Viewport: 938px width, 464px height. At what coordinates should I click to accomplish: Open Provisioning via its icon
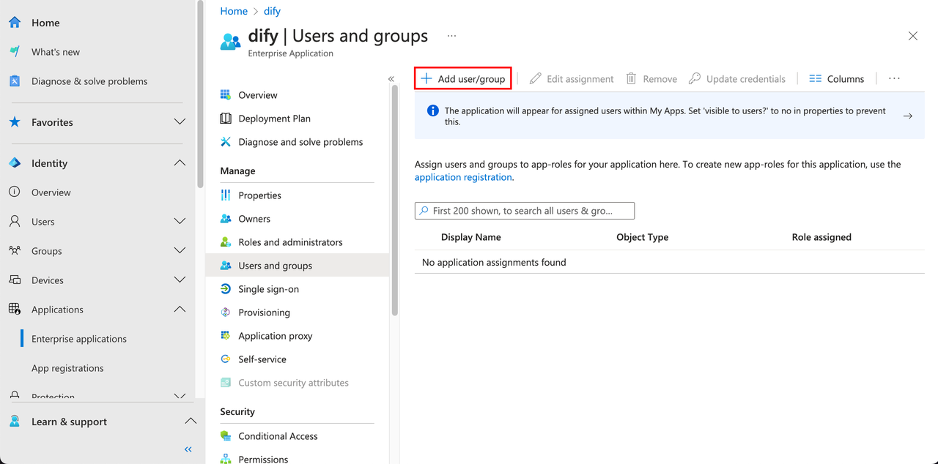(226, 313)
